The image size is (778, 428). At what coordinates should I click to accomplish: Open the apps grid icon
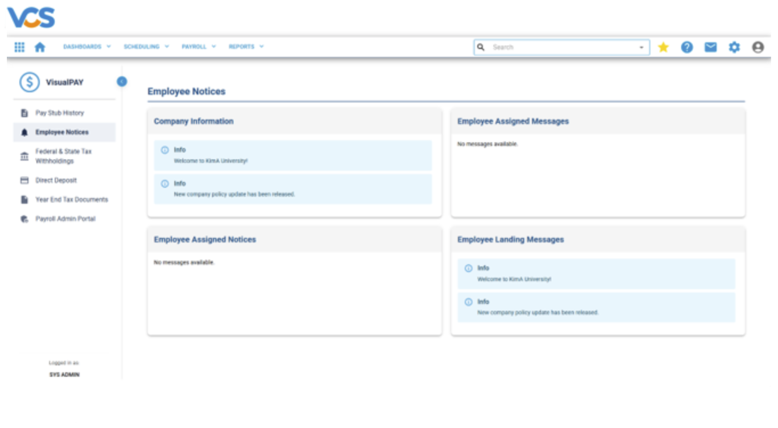point(21,47)
